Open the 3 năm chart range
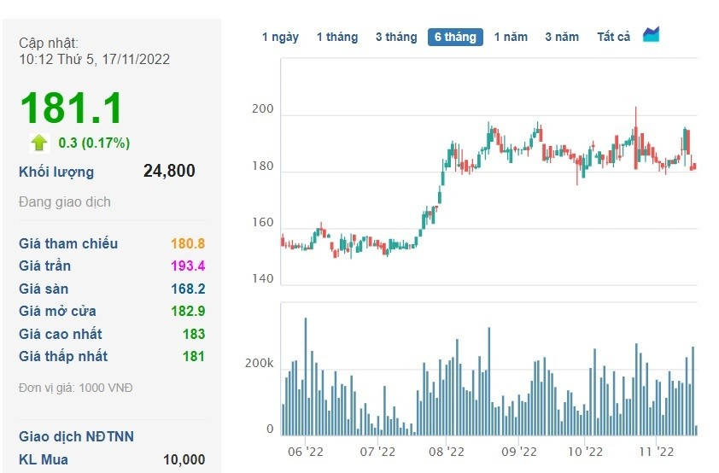This screenshot has width=719, height=473. (562, 37)
